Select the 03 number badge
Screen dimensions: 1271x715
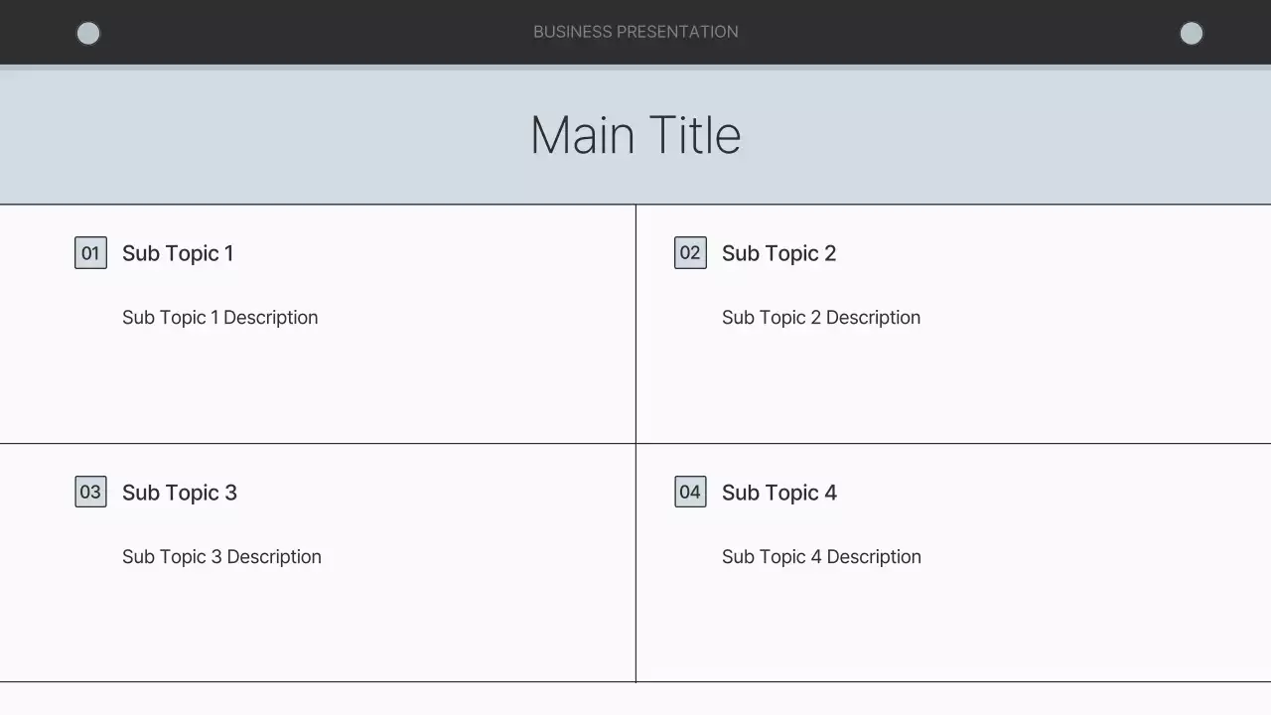point(90,492)
